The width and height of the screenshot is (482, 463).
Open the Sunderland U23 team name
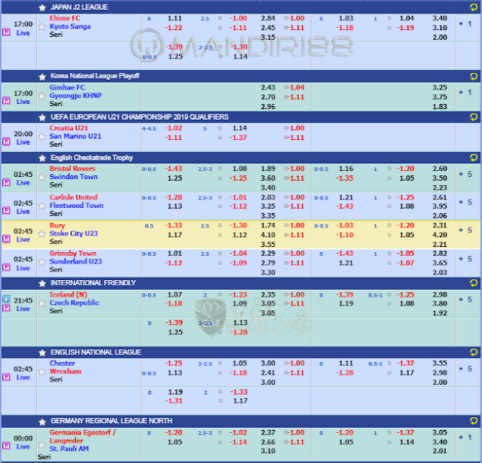click(x=75, y=261)
